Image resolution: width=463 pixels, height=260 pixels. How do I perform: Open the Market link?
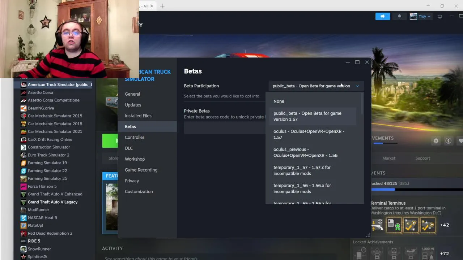389,158
